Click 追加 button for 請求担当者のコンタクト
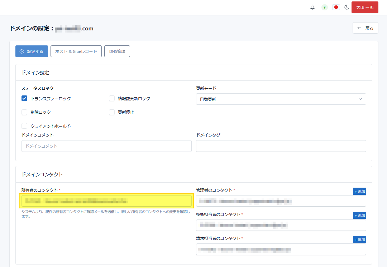 tap(359, 239)
